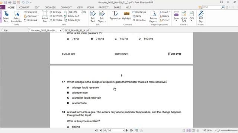This screenshot has height=133, width=238.
Task: Switch to the COMMENT ribbon tab
Action: click(x=66, y=7)
